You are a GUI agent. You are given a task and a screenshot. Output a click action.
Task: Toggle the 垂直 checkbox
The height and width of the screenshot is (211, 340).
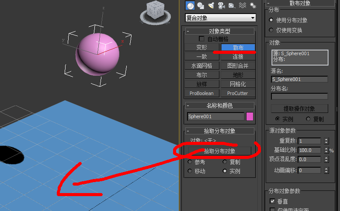(x=272, y=201)
